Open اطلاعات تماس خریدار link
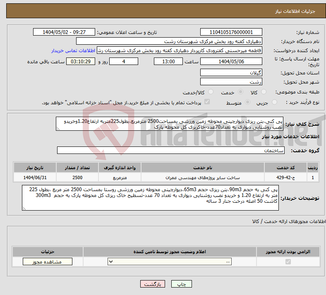The height and width of the screenshot is (295, 326). (73, 50)
